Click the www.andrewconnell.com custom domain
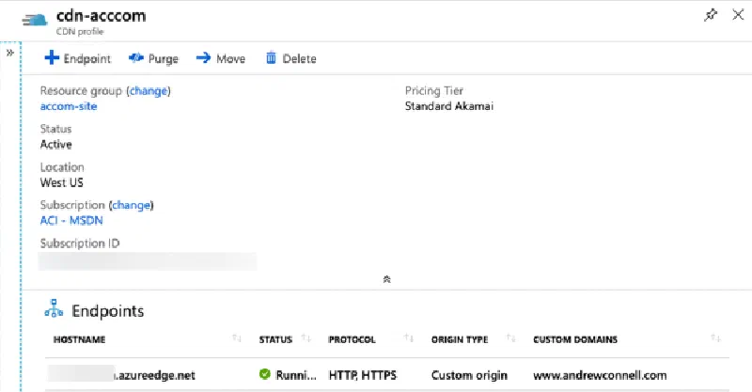 point(600,375)
